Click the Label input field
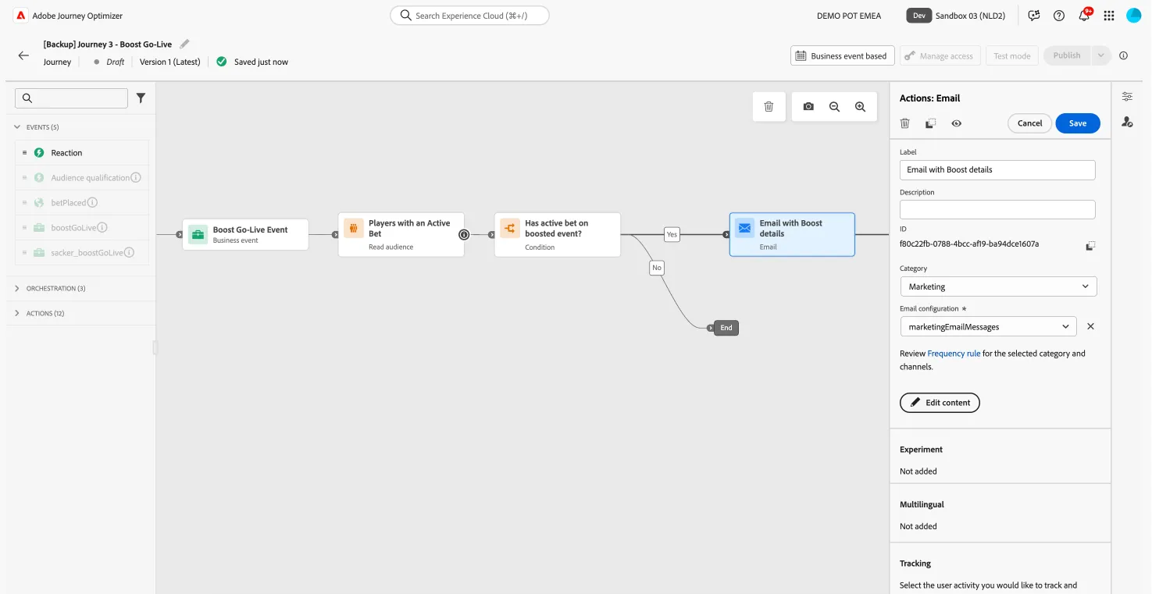The width and height of the screenshot is (1152, 594). (997, 169)
